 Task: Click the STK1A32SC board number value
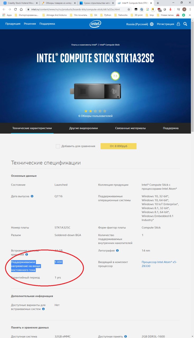tap(62, 228)
